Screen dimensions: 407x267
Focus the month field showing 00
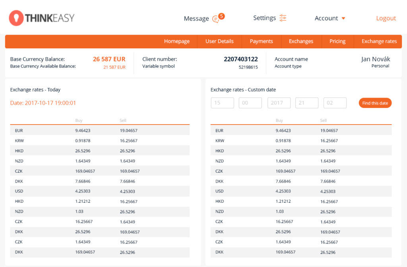(x=250, y=103)
